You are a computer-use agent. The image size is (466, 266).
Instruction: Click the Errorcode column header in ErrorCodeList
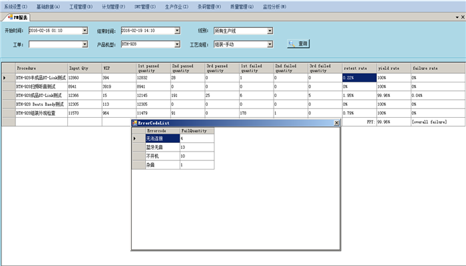pyautogui.click(x=162, y=130)
